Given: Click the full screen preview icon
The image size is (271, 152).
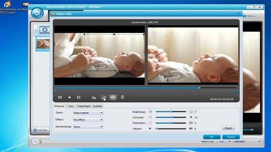Looking at the screenshot, I should tap(79, 98).
